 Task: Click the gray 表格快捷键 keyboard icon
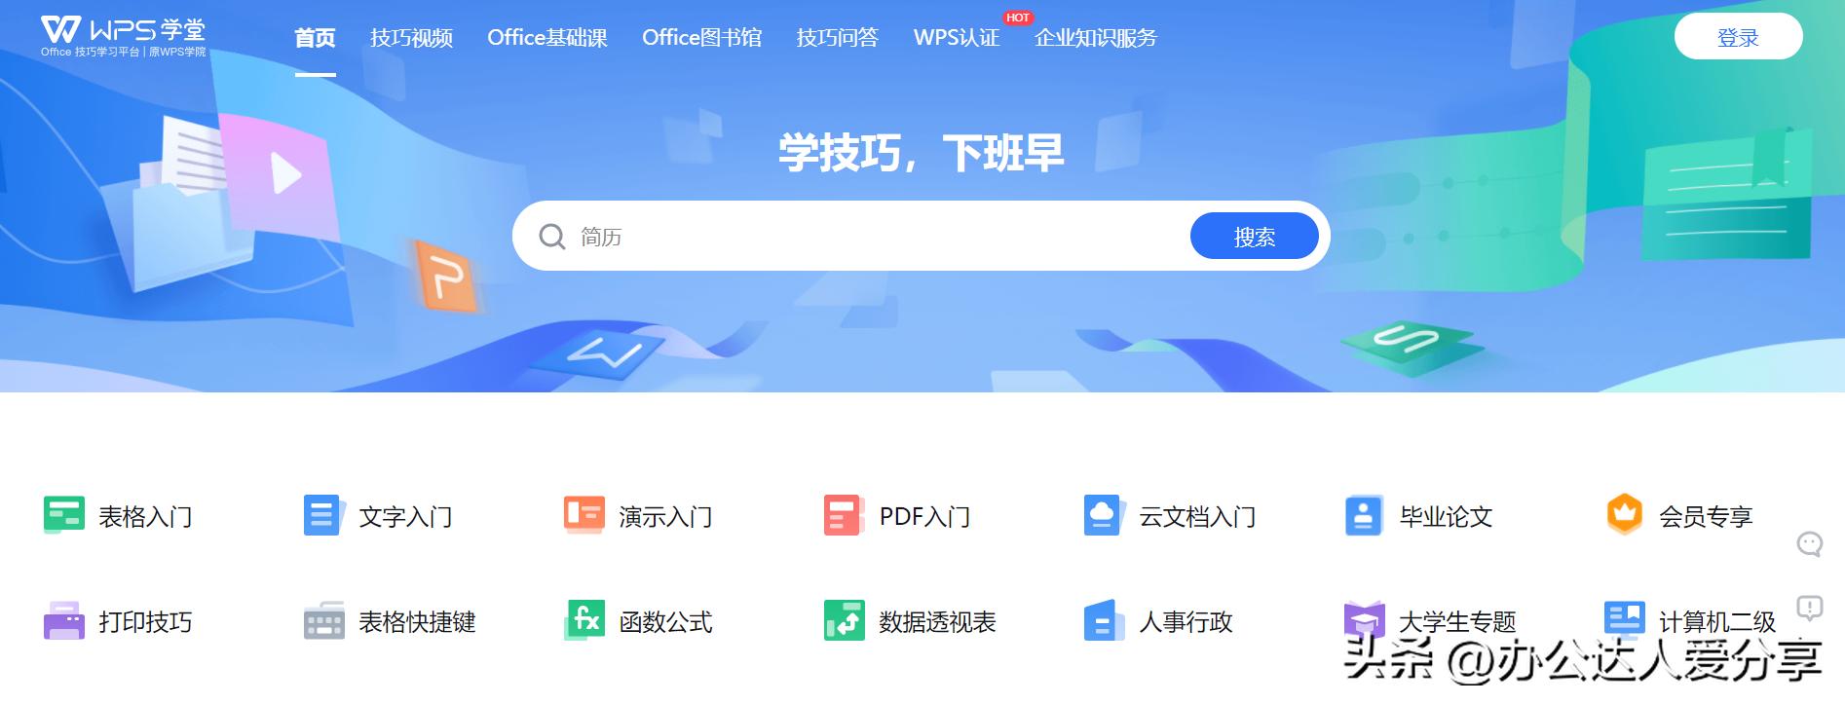click(324, 620)
